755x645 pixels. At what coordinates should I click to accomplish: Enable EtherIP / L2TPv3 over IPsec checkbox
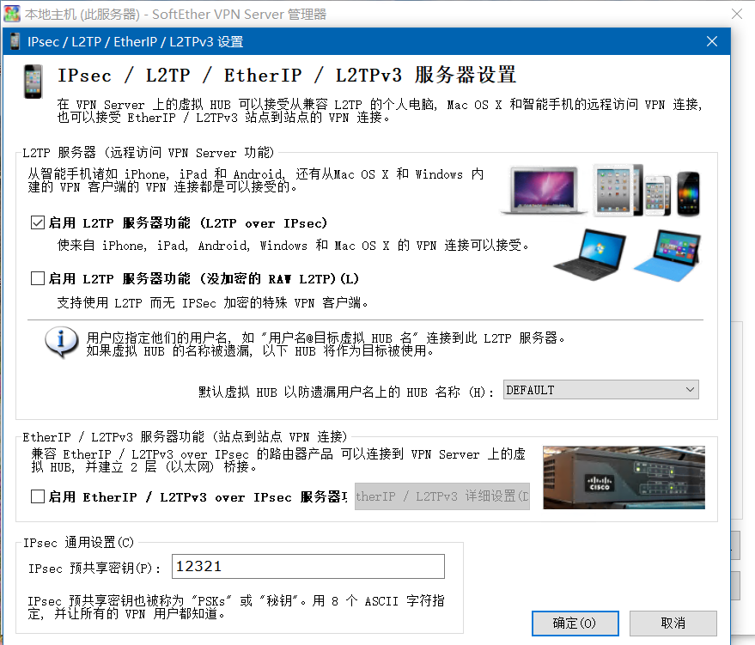38,496
